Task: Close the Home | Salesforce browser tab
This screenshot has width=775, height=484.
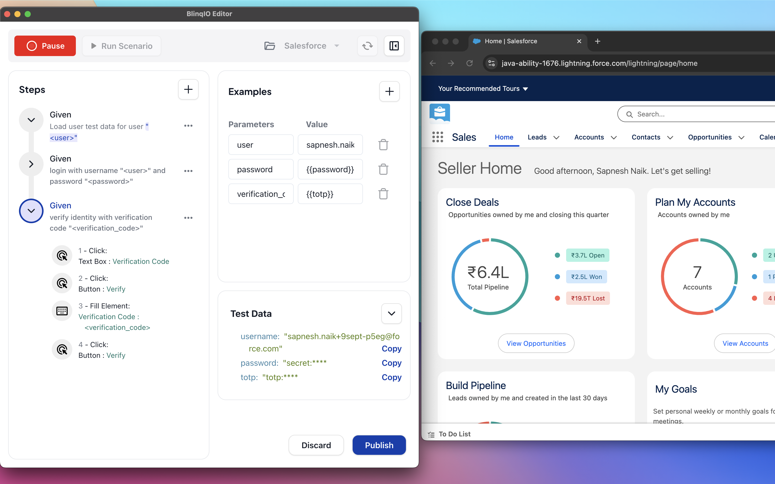Action: pos(579,41)
